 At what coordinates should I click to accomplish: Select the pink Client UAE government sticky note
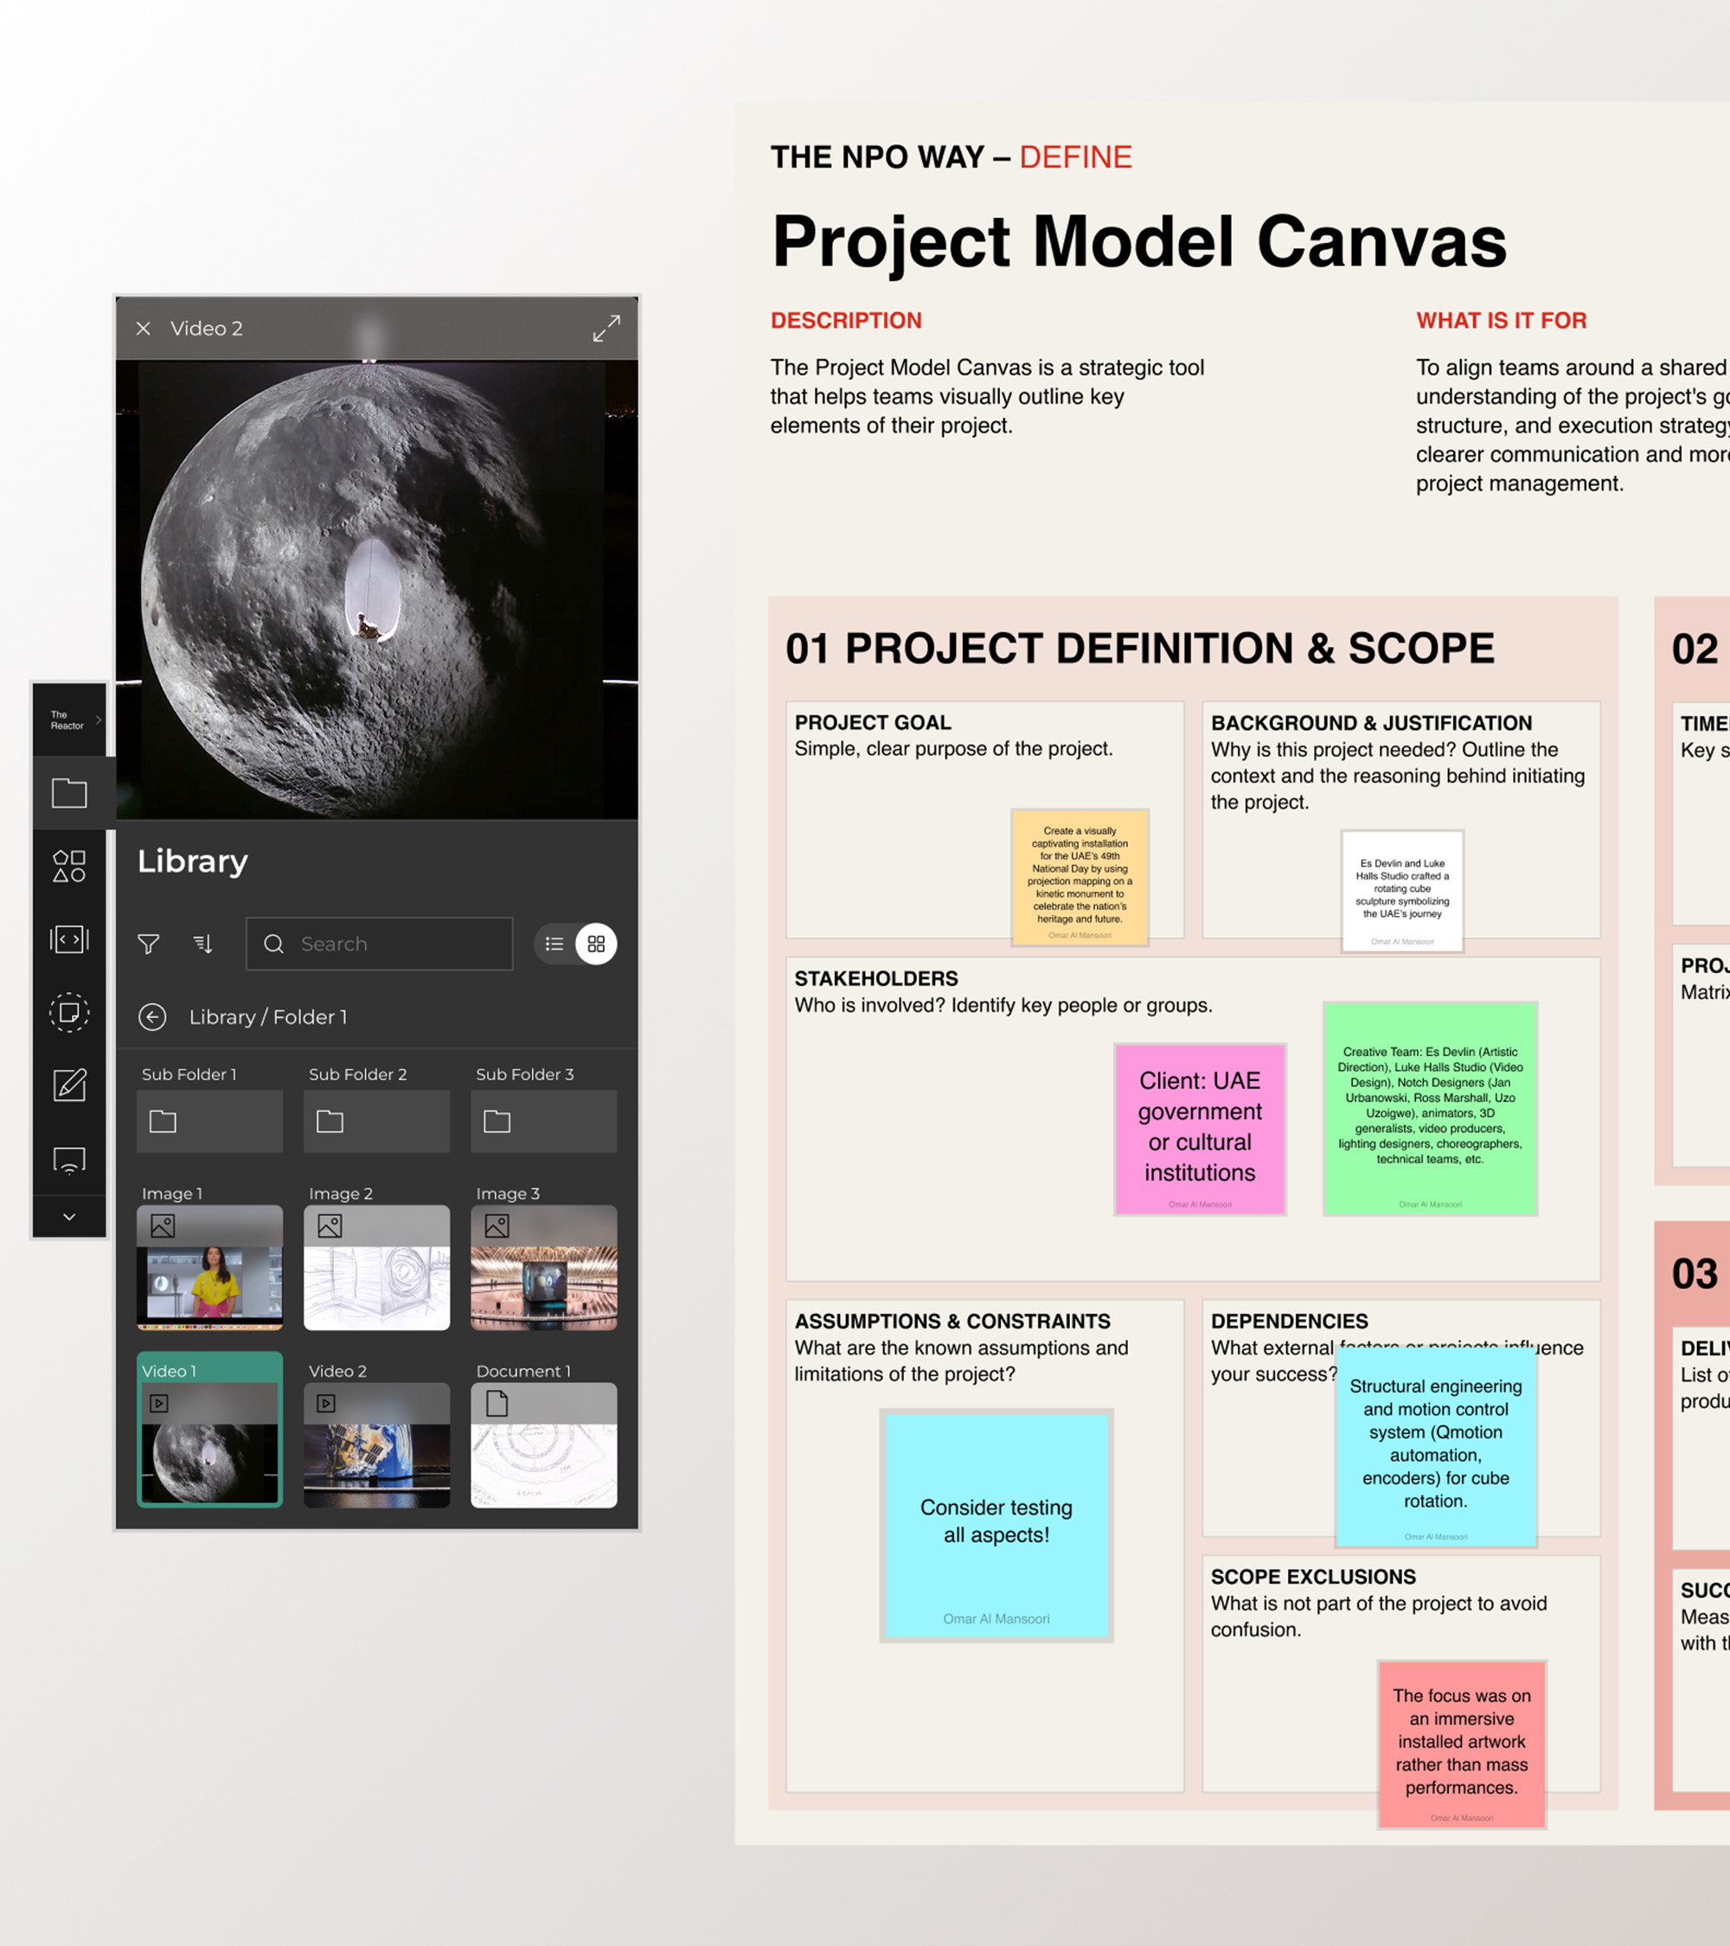[1200, 1128]
